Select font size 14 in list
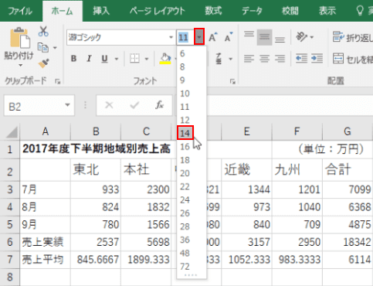Image resolution: width=373 pixels, height=286 pixels. (185, 133)
